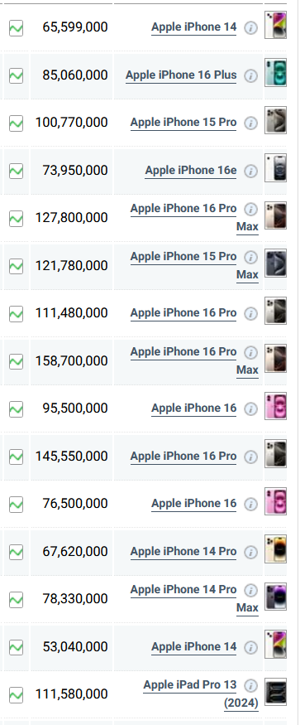Open trend chart for 111,580,000 iPad Pro
300x725 pixels.
17,694
